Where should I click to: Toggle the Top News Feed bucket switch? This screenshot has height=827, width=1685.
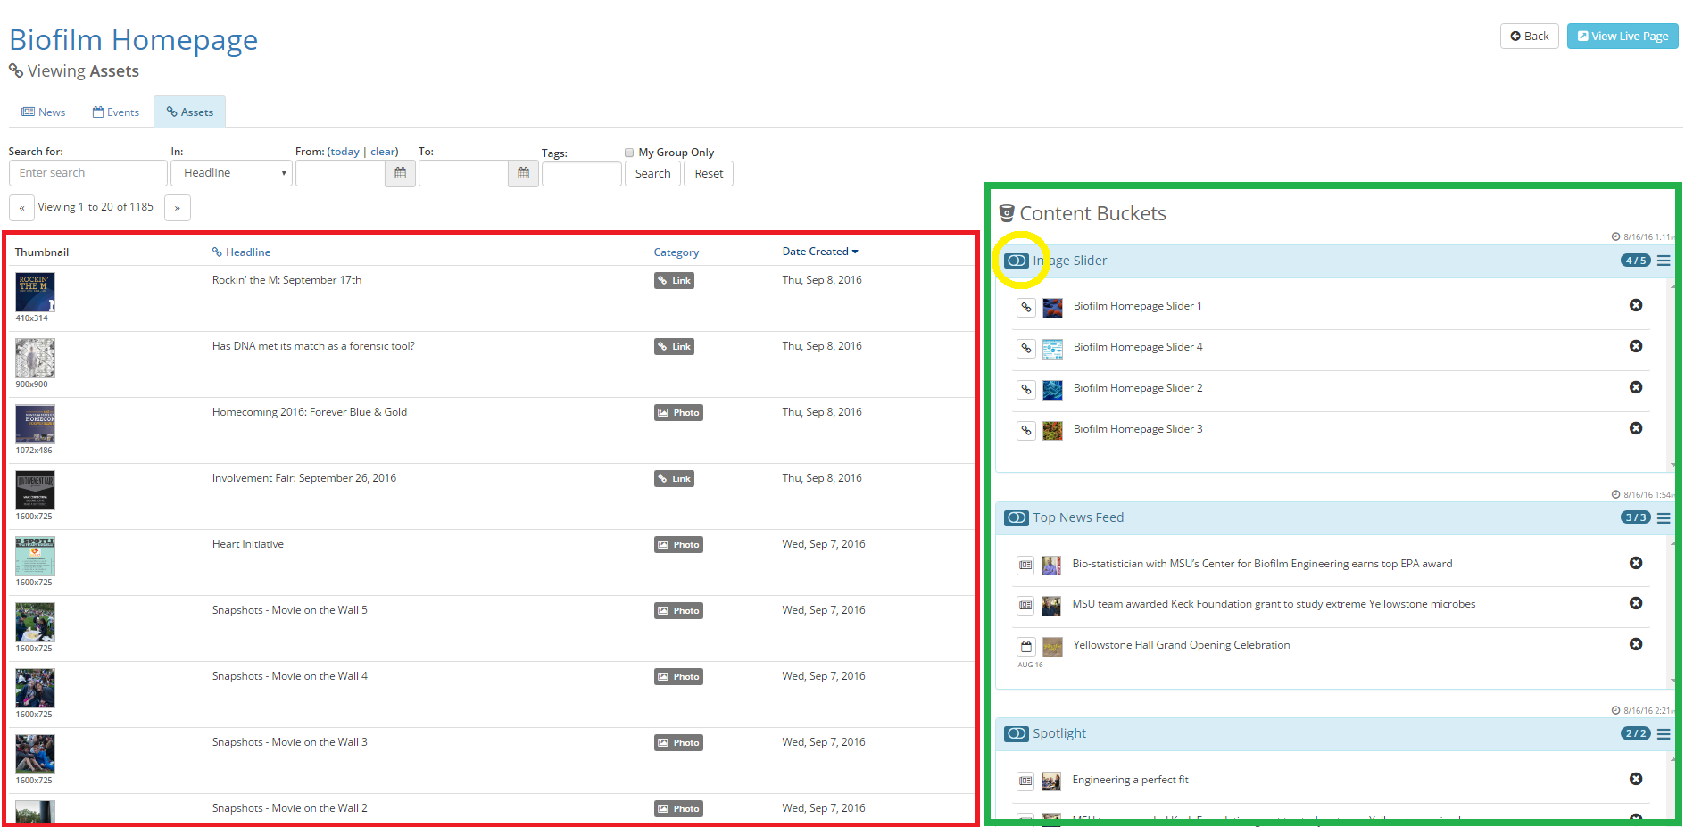pos(1017,517)
